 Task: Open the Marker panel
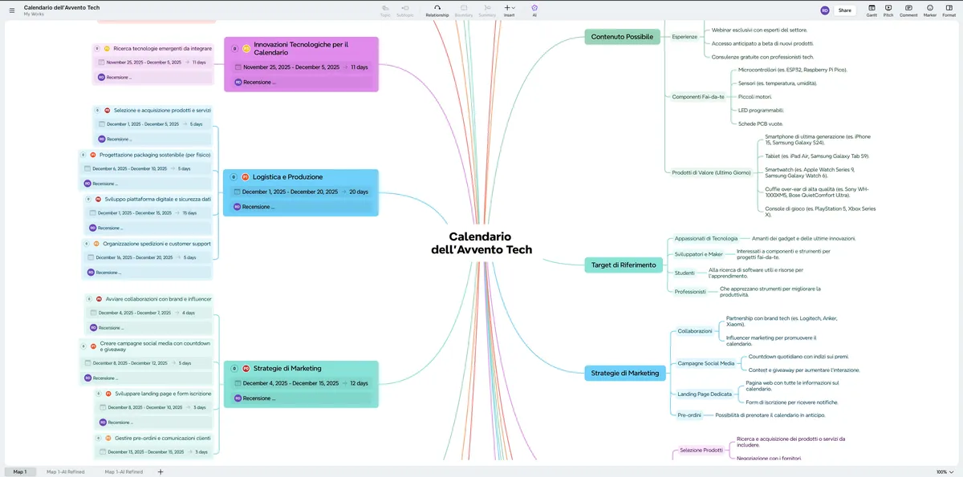[930, 10]
